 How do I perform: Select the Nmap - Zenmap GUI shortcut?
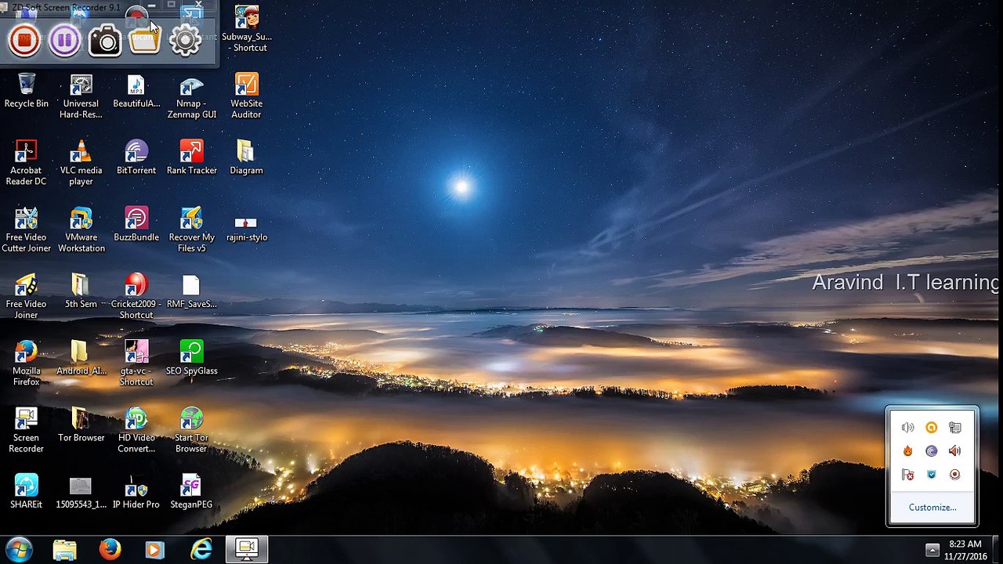pyautogui.click(x=191, y=97)
